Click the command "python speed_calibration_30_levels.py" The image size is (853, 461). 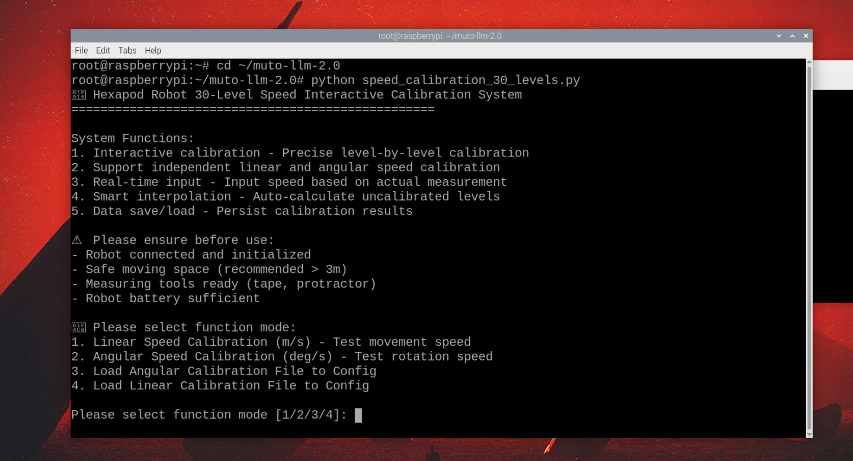pos(445,80)
